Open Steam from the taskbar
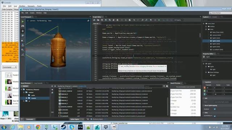 tap(63, 127)
